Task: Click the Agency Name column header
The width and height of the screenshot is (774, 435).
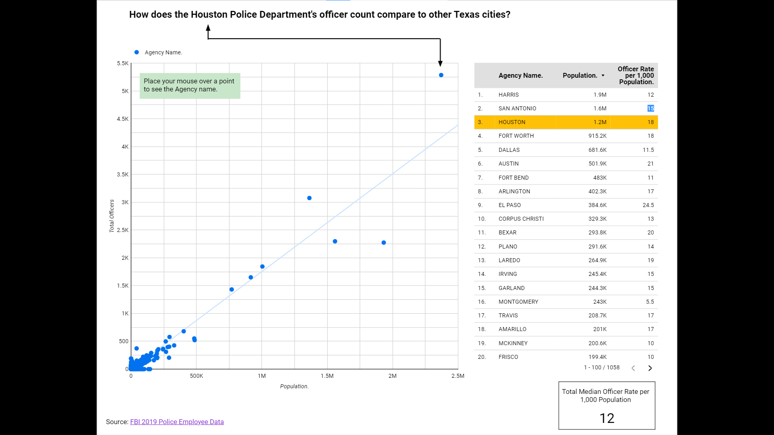Action: click(520, 76)
